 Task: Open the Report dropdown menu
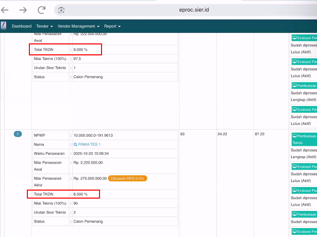pyautogui.click(x=111, y=26)
